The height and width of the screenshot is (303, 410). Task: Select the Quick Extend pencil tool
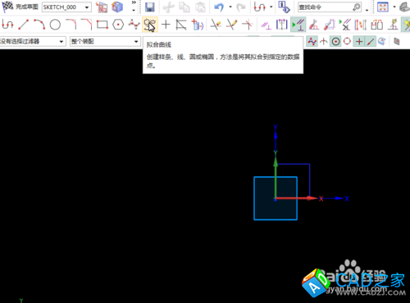[x=231, y=25]
